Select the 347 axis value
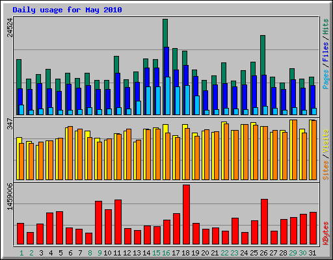Image resolution: width=333 pixels, height=260 pixels. click(x=10, y=123)
